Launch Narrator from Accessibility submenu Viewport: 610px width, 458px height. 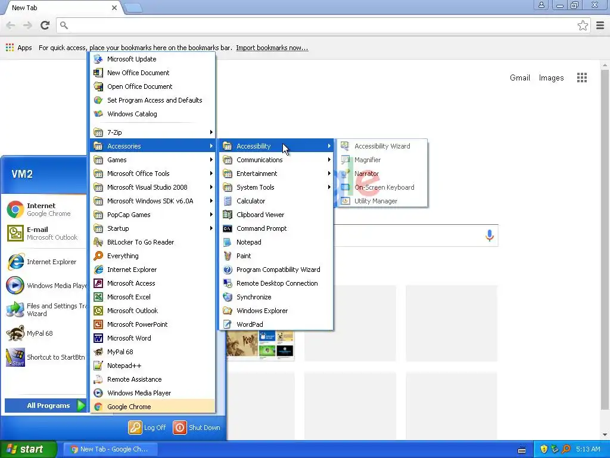tap(382, 174)
